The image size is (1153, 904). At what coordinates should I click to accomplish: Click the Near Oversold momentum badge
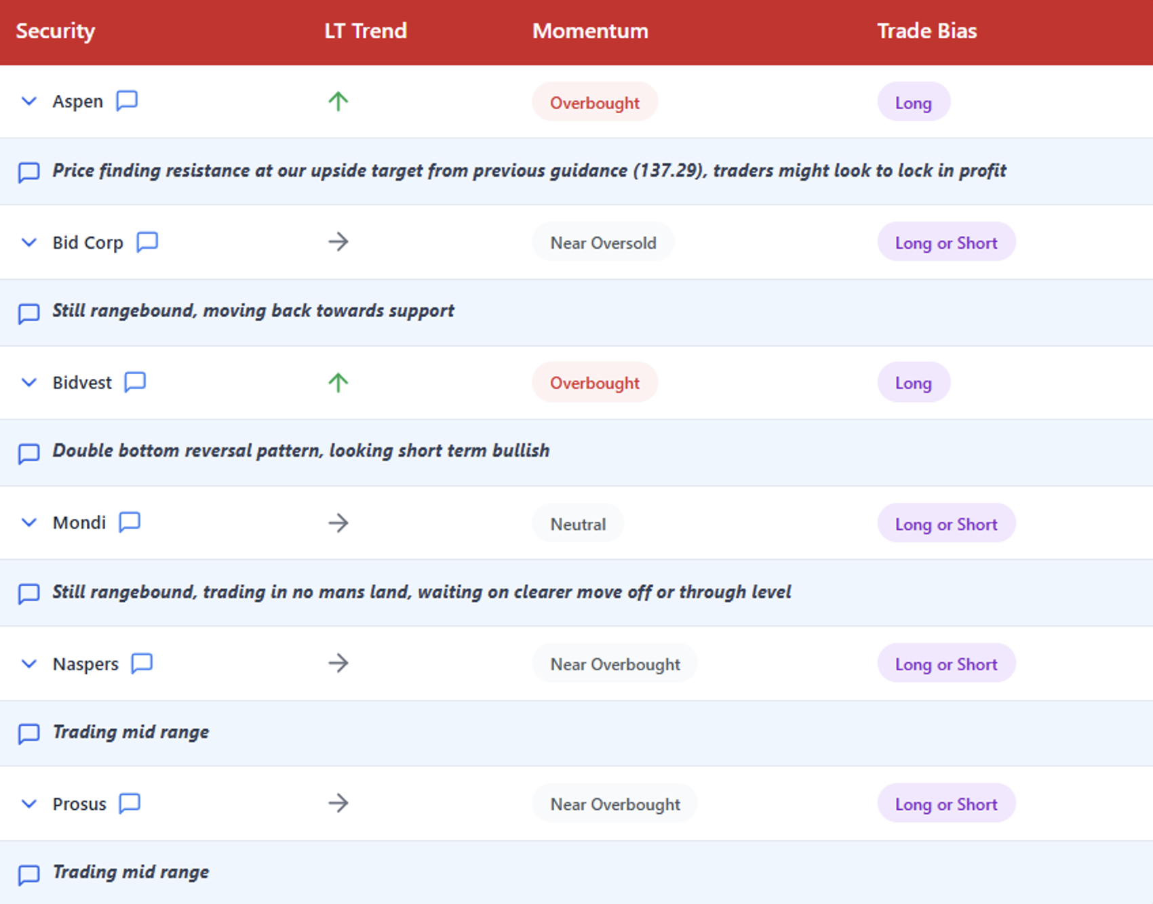click(x=602, y=243)
